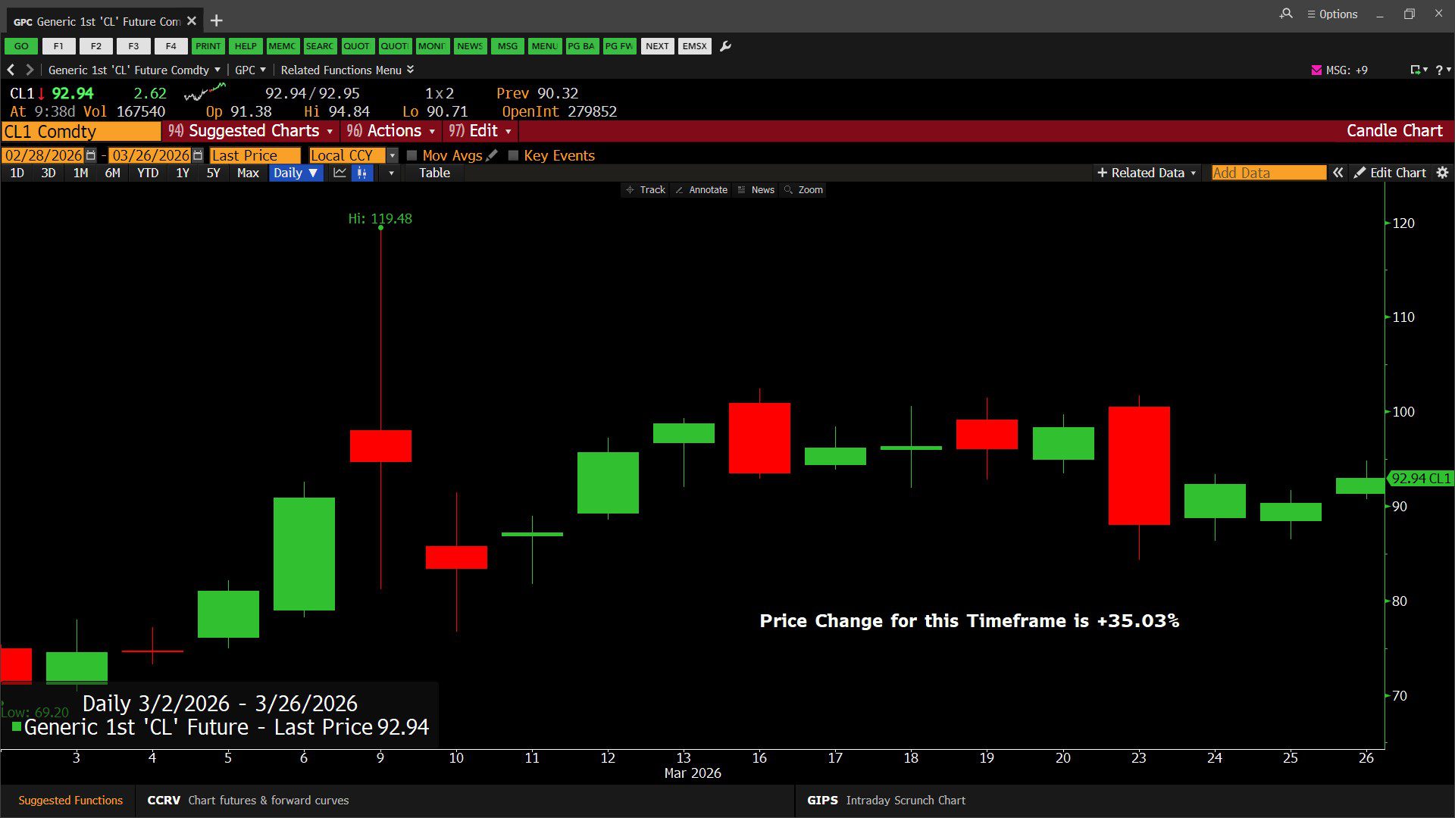Collapse panel with double chevron icon
Viewport: 1455px width, 818px height.
point(1338,173)
